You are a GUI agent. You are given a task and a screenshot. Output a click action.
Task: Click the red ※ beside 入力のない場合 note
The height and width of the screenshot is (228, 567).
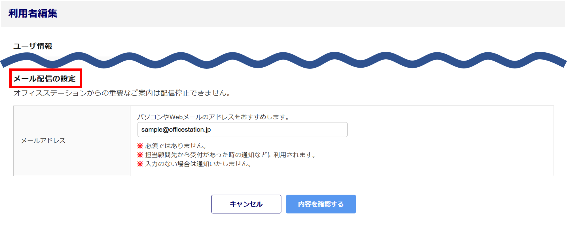tap(140, 164)
